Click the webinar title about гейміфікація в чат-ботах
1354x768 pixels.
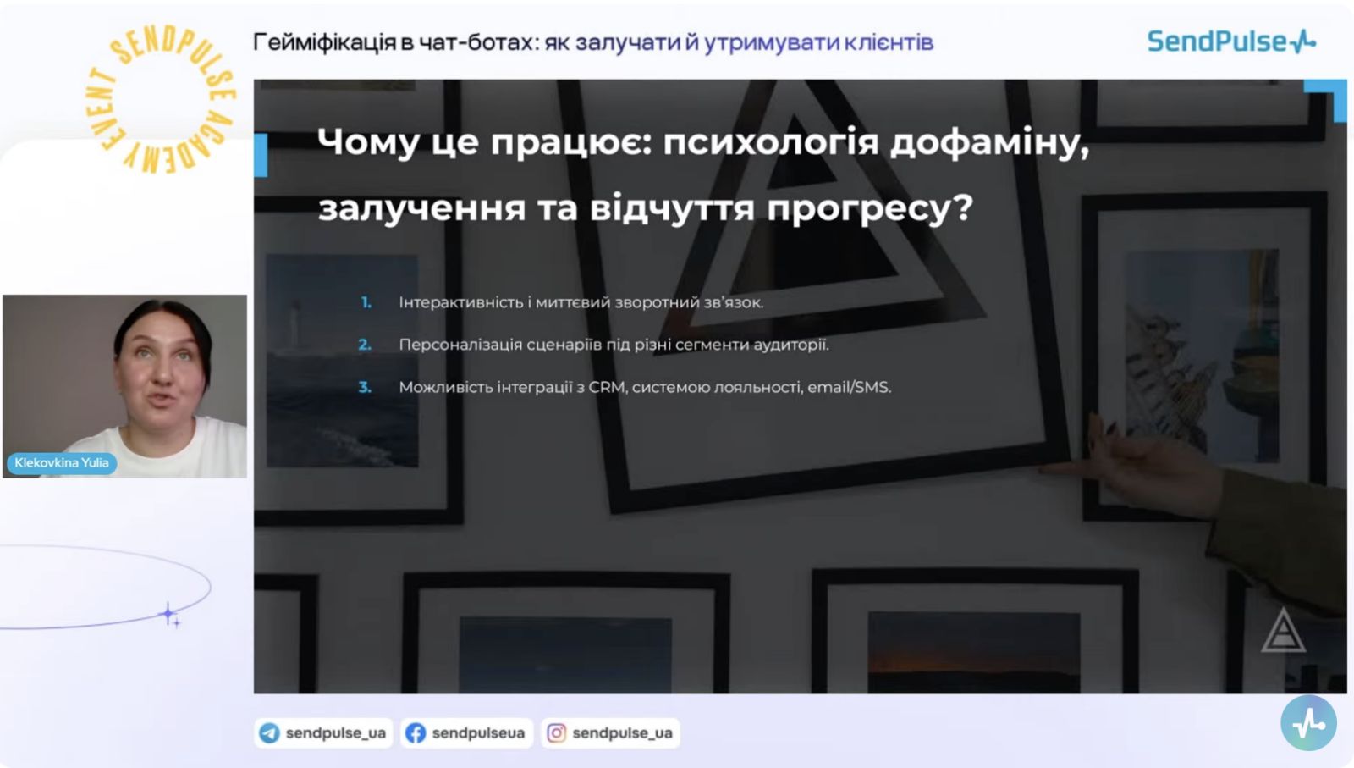(592, 42)
